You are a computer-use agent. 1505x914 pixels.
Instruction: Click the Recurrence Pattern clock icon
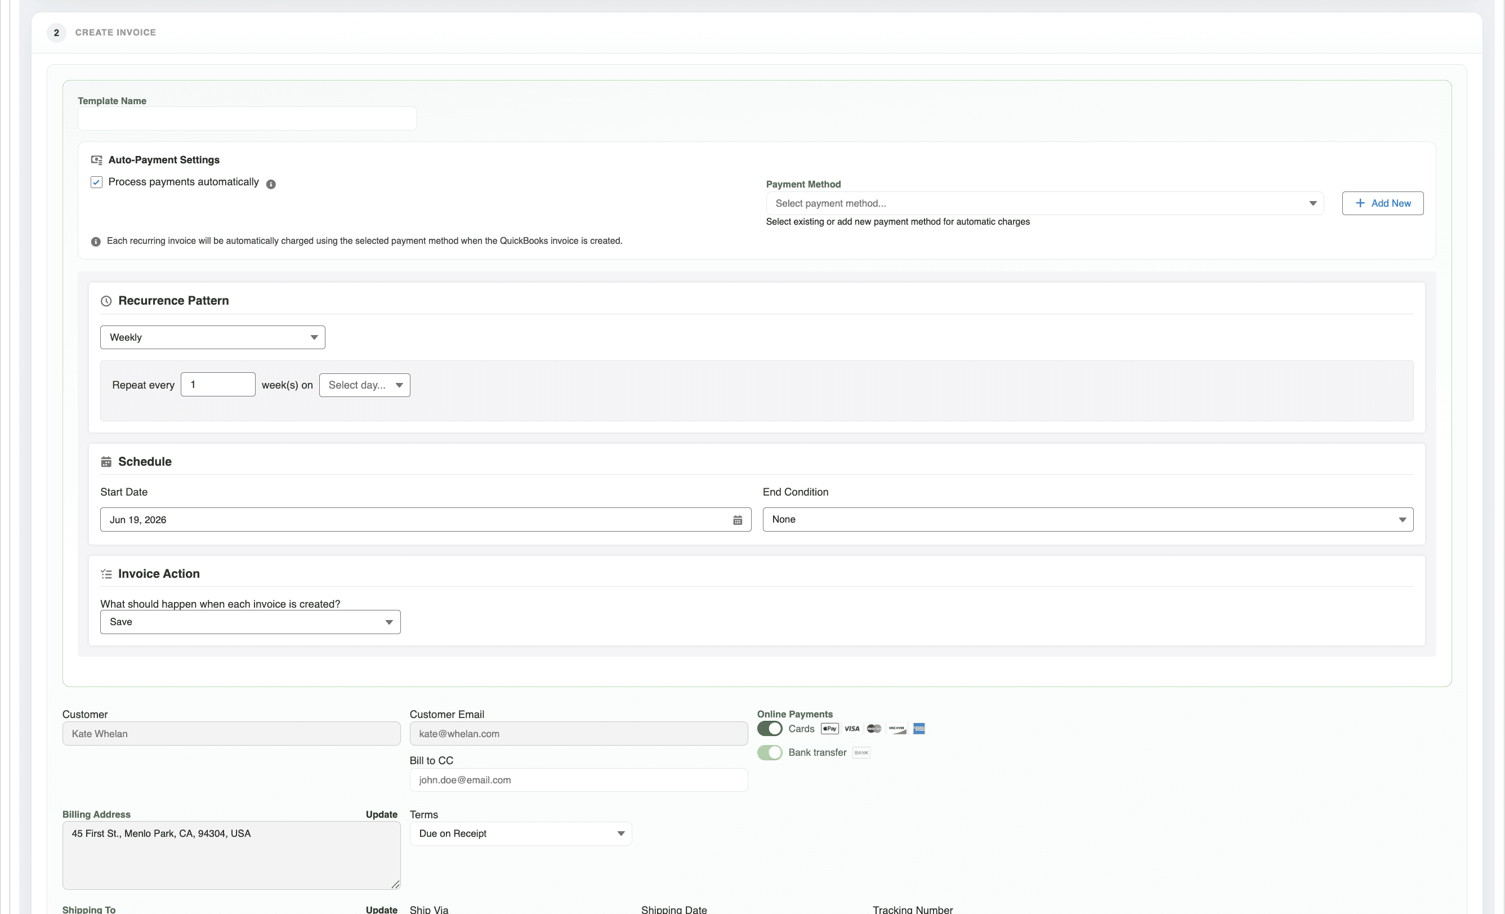[106, 301]
